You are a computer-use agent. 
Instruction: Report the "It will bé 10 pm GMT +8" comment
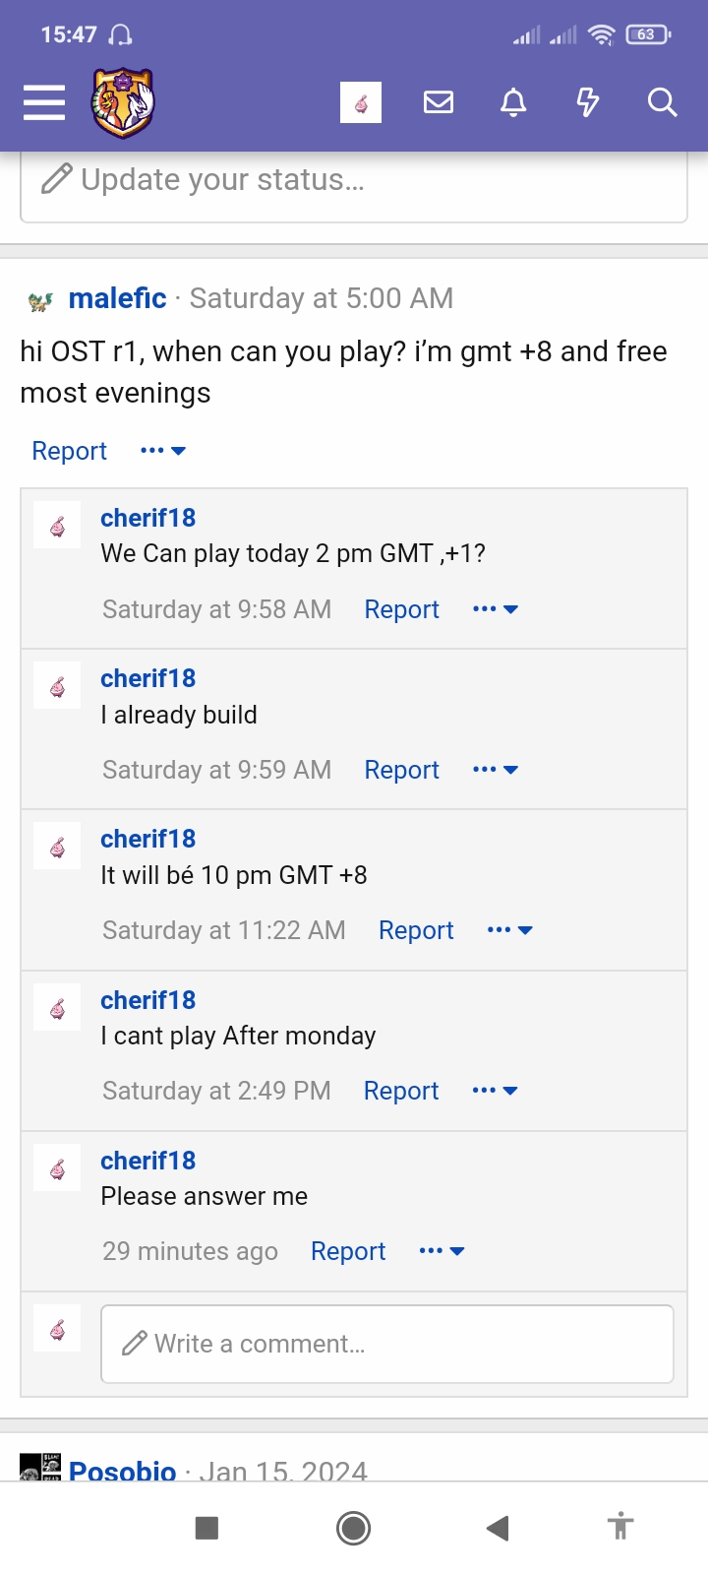point(416,930)
